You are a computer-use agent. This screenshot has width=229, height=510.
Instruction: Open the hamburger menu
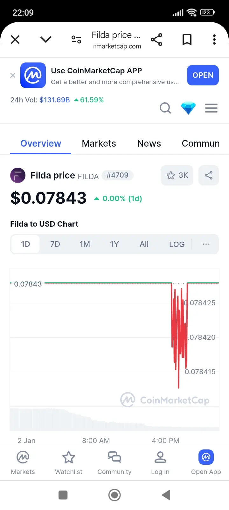[211, 108]
